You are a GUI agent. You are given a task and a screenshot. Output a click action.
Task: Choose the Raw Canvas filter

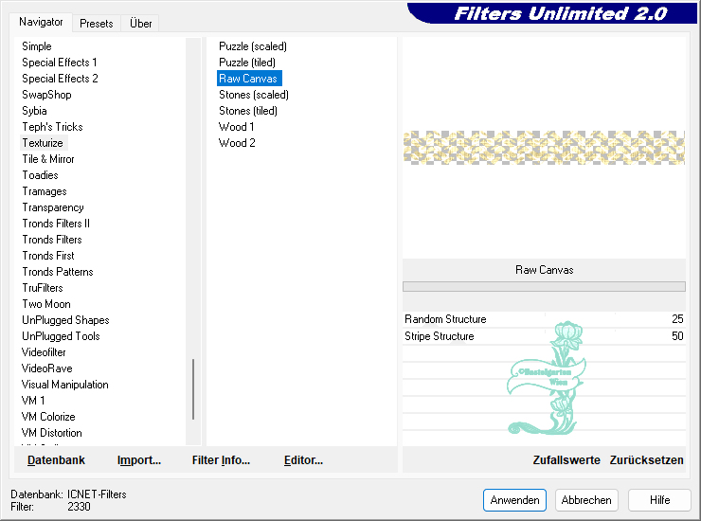[248, 79]
